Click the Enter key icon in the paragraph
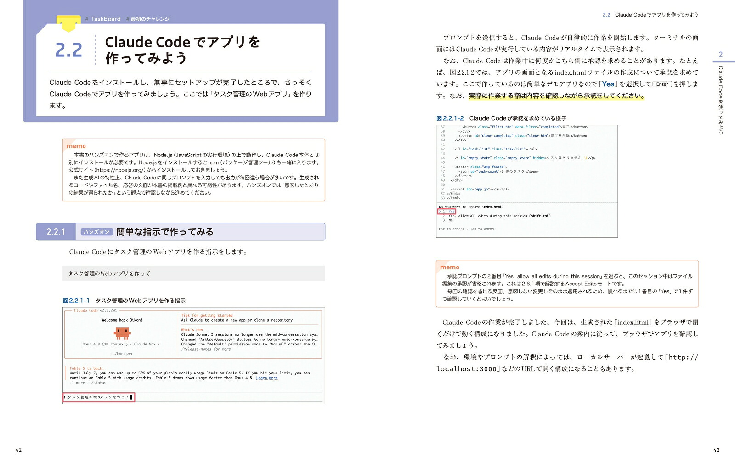This screenshot has height=468, width=735. [662, 84]
